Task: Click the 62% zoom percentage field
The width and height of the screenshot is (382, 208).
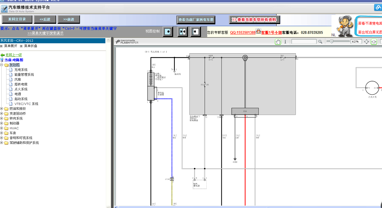Action: [x=356, y=42]
